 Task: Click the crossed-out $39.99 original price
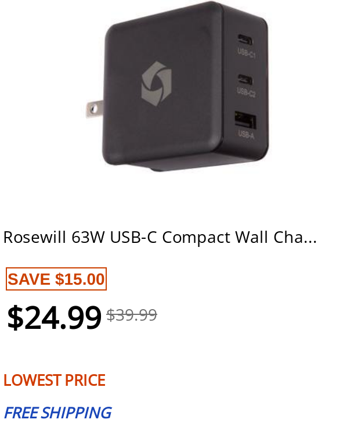coord(132,315)
